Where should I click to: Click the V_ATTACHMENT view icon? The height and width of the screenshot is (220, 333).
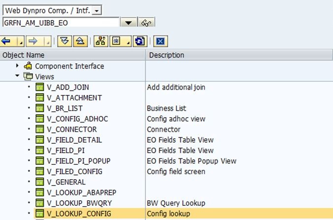(x=40, y=97)
